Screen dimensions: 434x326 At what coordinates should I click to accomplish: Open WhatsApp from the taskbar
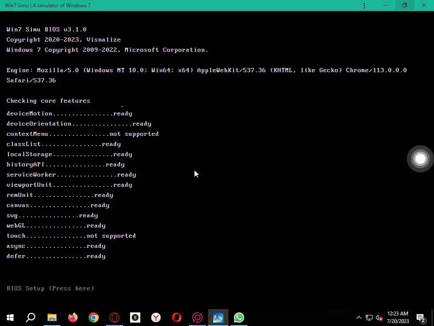tap(239, 318)
